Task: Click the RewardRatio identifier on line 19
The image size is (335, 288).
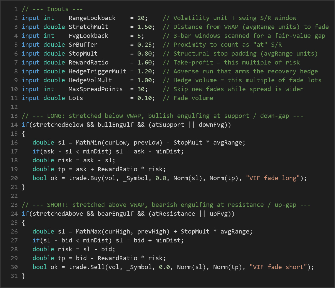Action: coord(117,169)
